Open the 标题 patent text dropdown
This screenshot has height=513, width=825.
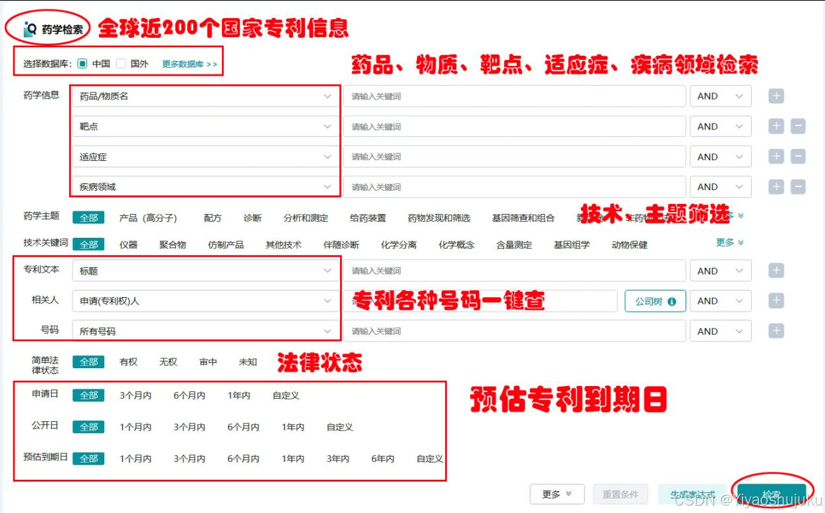[x=205, y=270]
